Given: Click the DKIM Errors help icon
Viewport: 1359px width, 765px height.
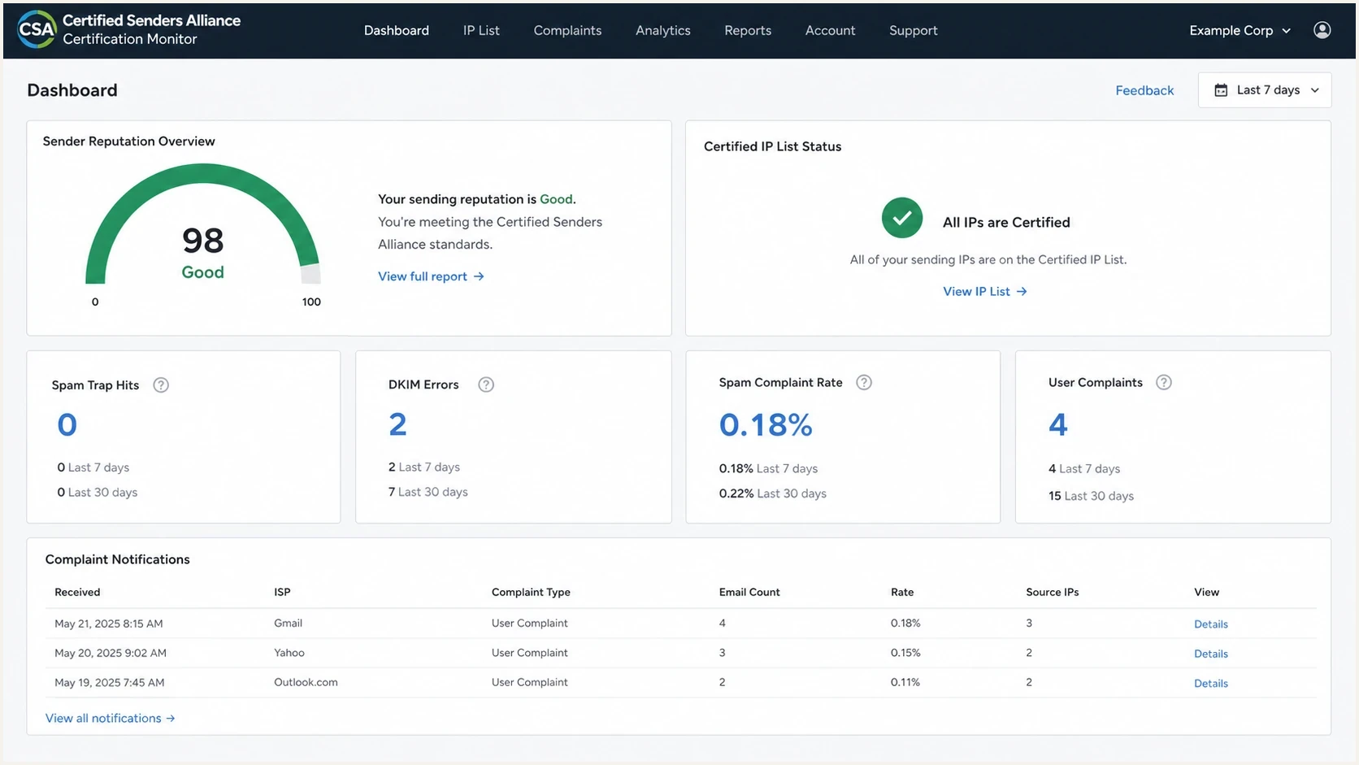Looking at the screenshot, I should click(x=486, y=385).
